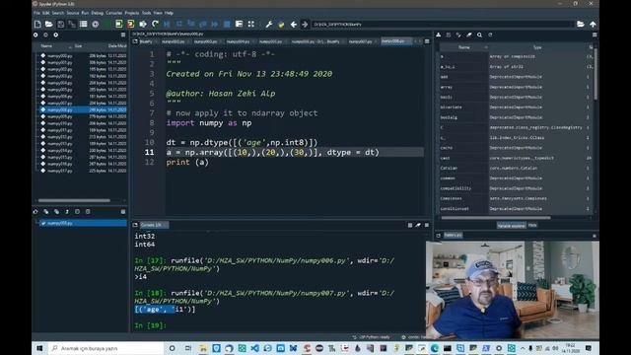Screen dimensions: 631x355
Task: Create a new file from the toolbar
Action: 37,24
